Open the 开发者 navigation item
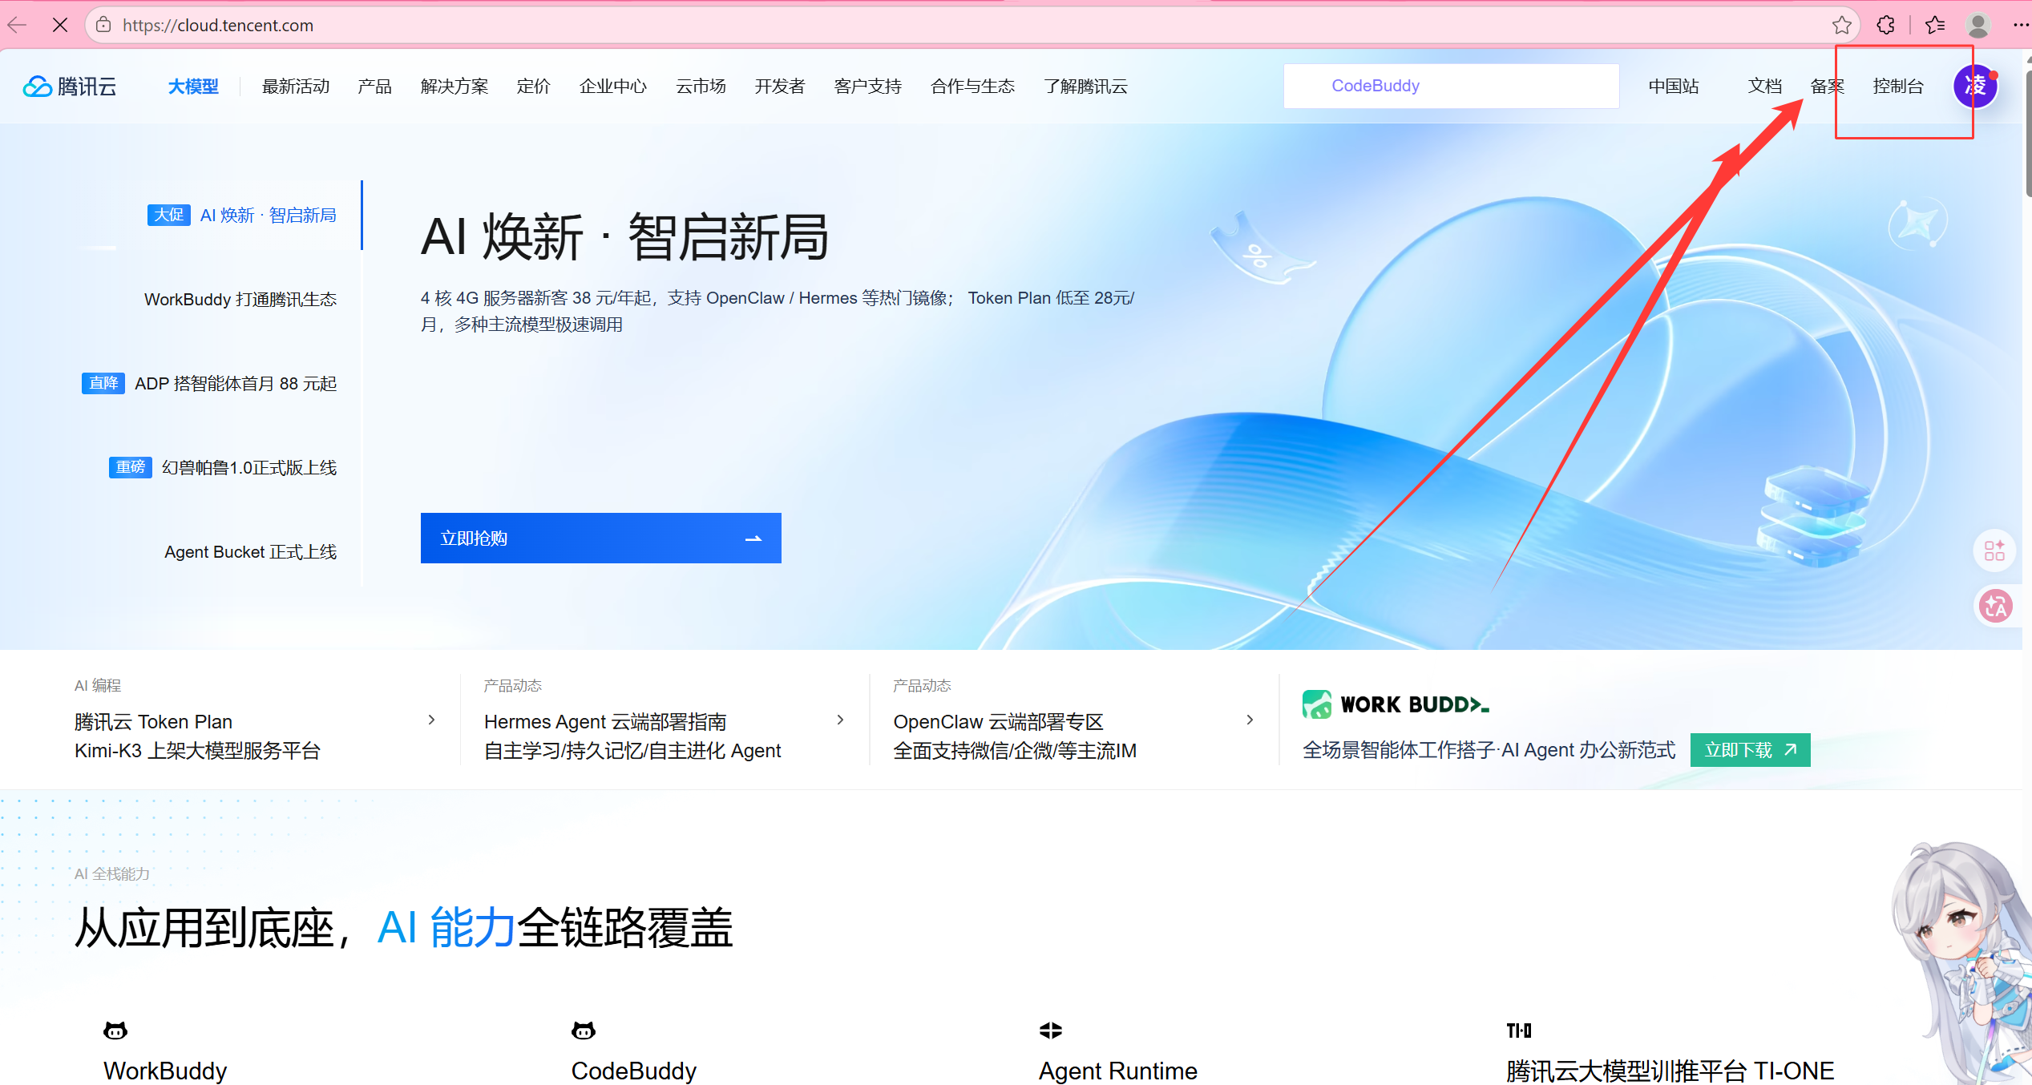2032x1085 pixels. (x=779, y=86)
